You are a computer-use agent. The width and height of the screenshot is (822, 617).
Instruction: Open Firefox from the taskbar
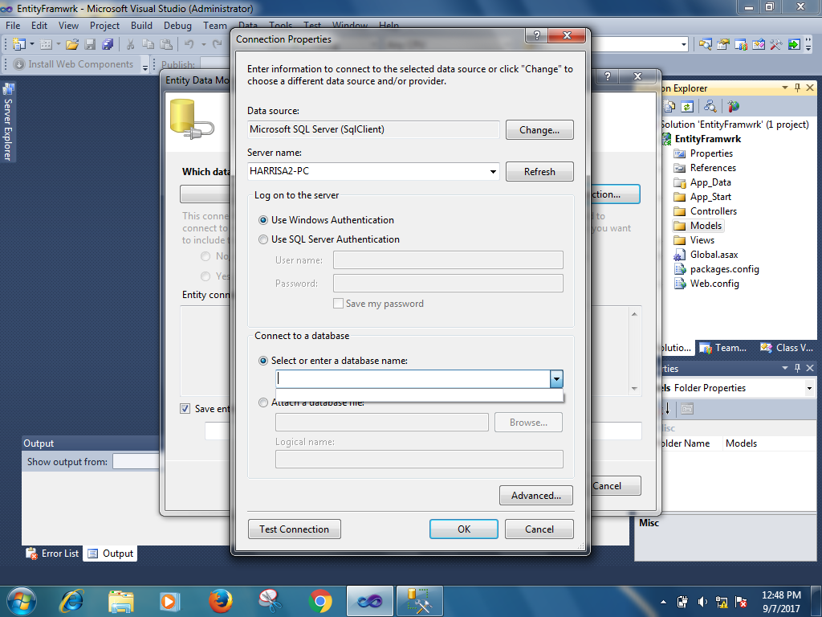(220, 600)
